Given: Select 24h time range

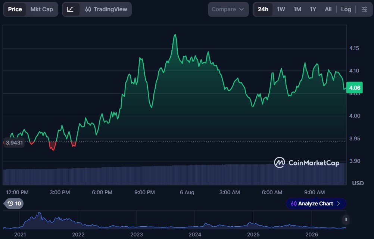Looking at the screenshot, I should point(263,9).
